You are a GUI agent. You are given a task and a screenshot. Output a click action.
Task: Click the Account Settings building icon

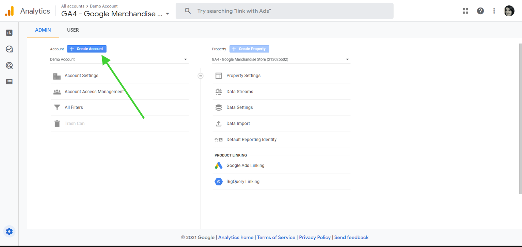click(x=57, y=76)
